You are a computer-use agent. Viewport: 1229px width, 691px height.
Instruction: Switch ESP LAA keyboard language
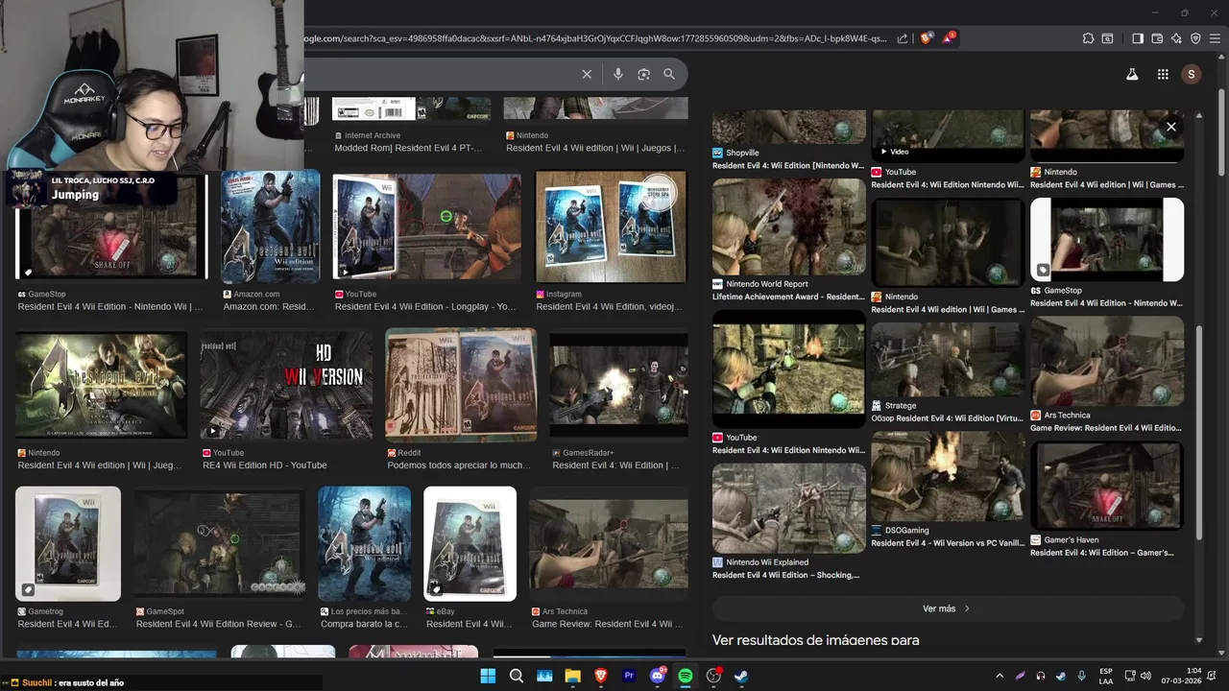[1106, 676]
